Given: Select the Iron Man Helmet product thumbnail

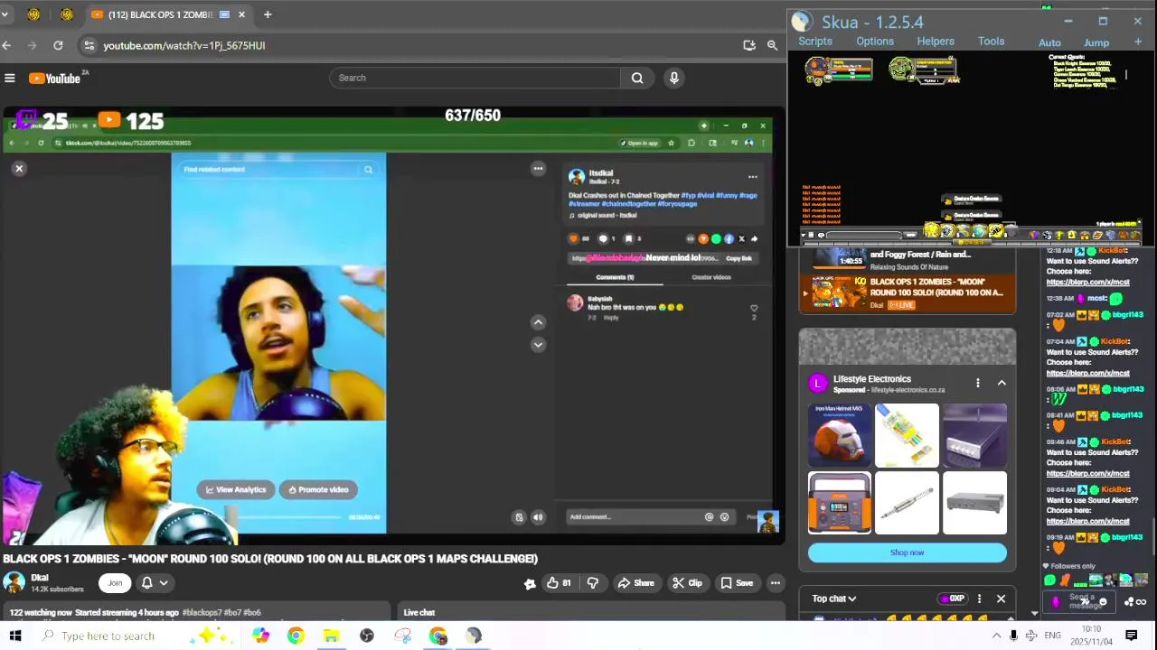Looking at the screenshot, I should coord(840,436).
